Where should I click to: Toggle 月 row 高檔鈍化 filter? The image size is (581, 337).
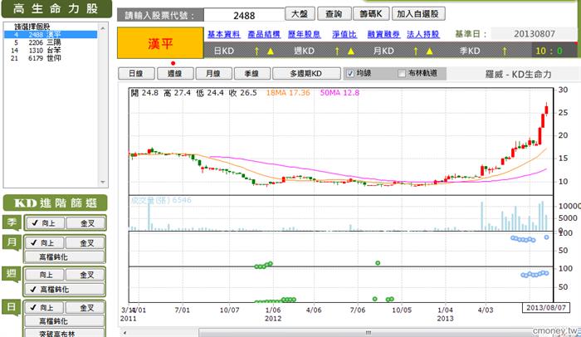pos(65,256)
